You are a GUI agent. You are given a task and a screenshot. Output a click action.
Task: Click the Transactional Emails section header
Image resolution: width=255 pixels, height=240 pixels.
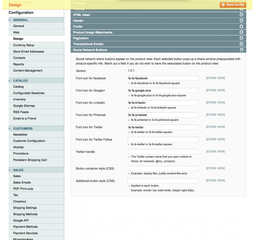158,44
